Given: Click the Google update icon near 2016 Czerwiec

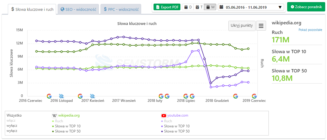Looking at the screenshot, I should click(49, 96).
